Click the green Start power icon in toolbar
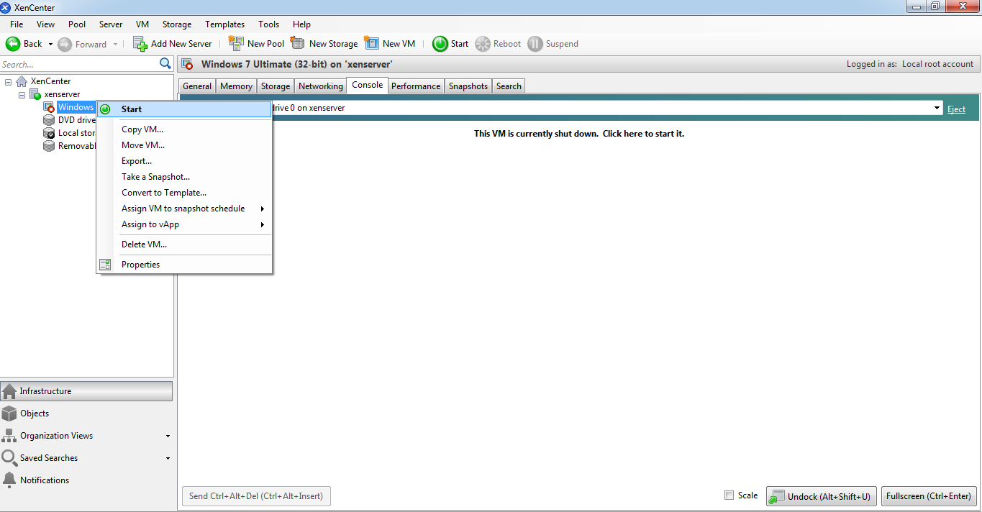The image size is (982, 512). pos(440,44)
